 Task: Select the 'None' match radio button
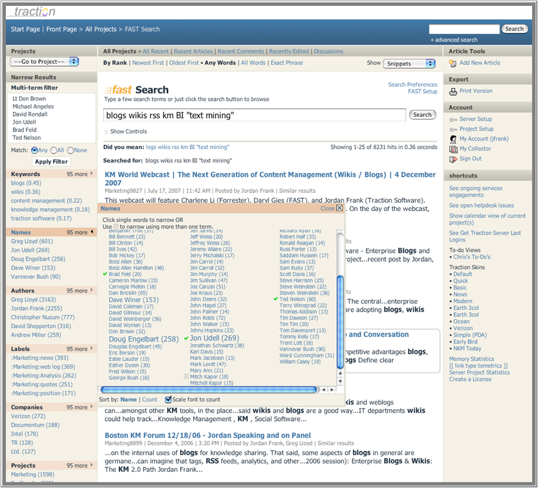(70, 151)
